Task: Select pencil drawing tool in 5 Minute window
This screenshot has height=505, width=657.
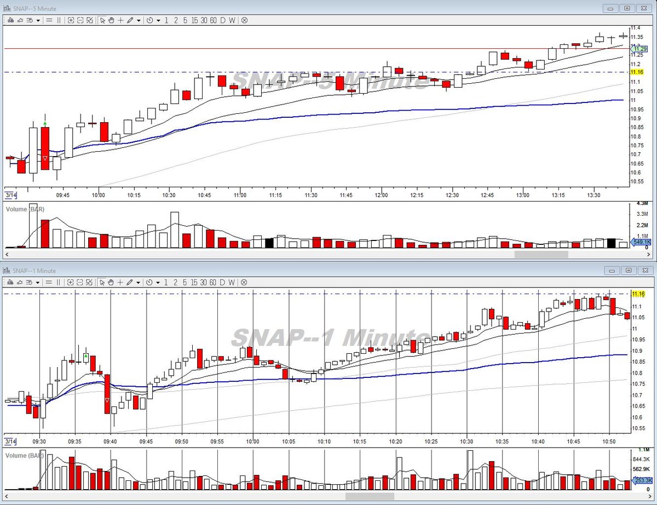Action: (x=130, y=20)
